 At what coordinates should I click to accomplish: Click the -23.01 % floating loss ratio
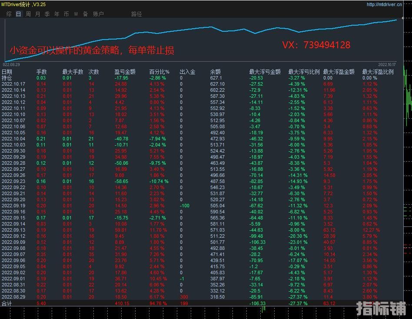point(298,242)
